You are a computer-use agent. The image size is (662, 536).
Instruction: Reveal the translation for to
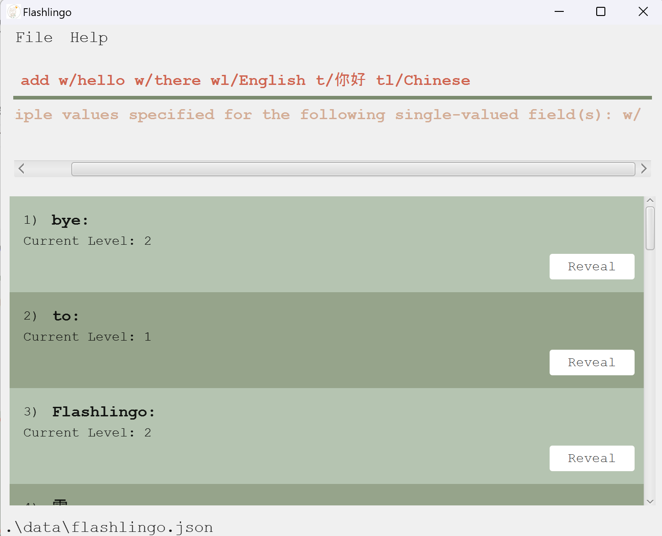pyautogui.click(x=592, y=363)
